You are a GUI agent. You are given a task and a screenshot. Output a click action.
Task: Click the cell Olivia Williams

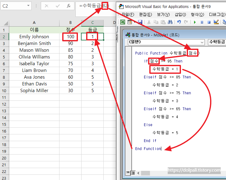(34, 57)
